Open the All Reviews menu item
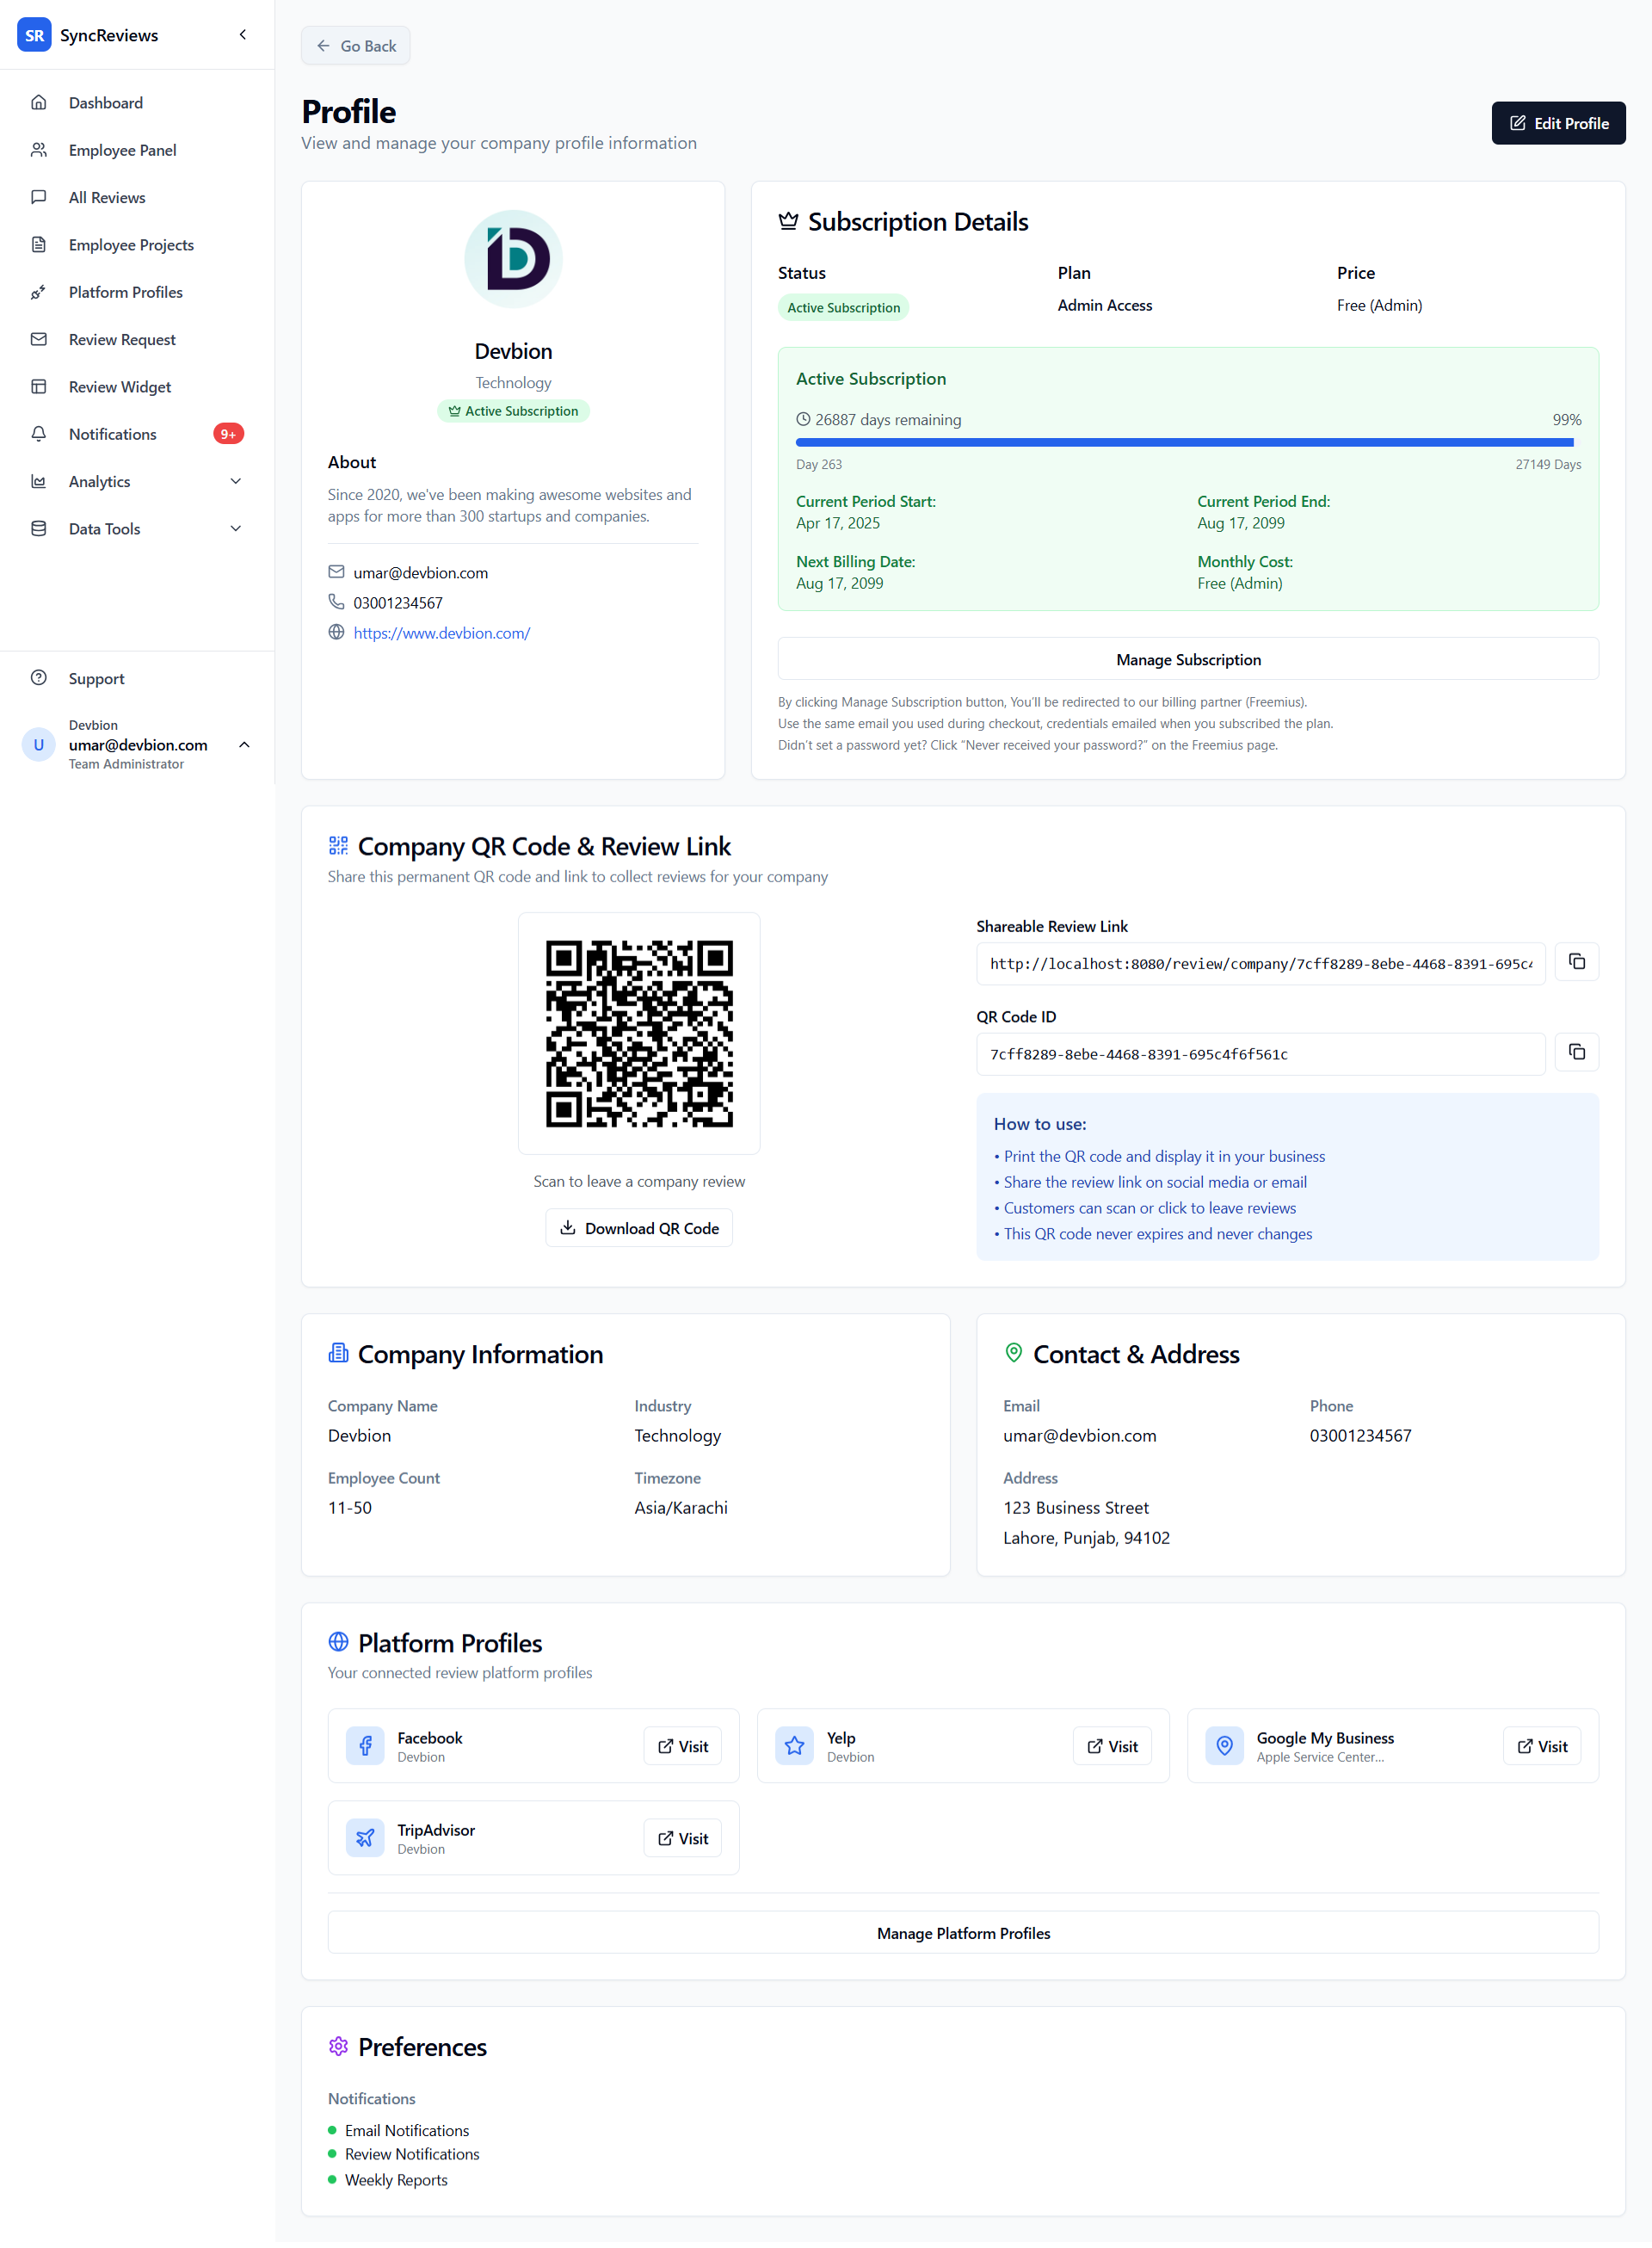Viewport: 1652px width, 2248px height. point(106,197)
